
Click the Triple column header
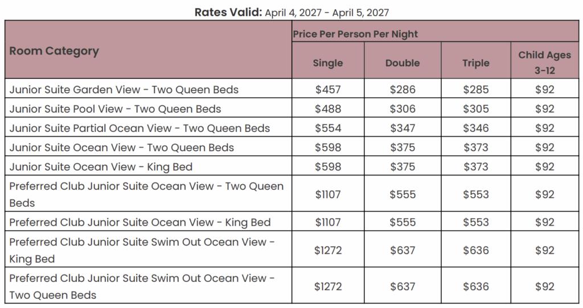[x=475, y=63]
